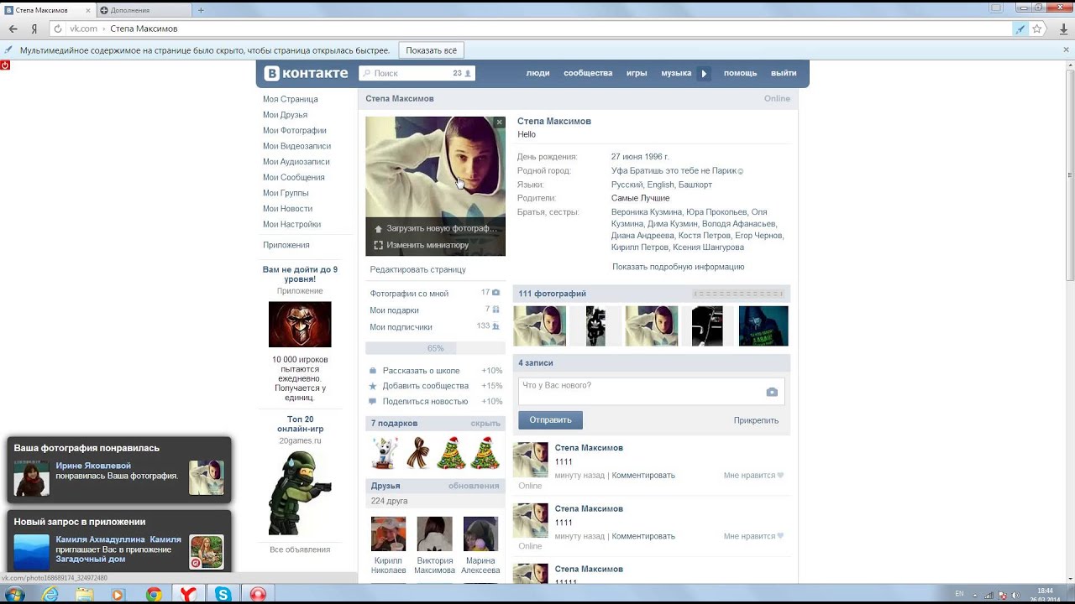Screen dimensions: 1075x604
Task: Open the music player play button in header
Action: pos(705,74)
